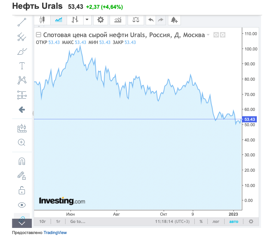
Task: Select the 10г time range
Action: click(x=43, y=221)
